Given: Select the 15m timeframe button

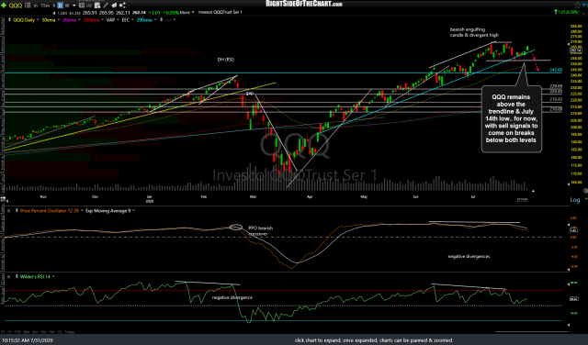Looking at the screenshot, I should pos(45,6).
